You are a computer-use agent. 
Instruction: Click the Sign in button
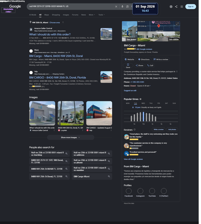coord(191,6)
